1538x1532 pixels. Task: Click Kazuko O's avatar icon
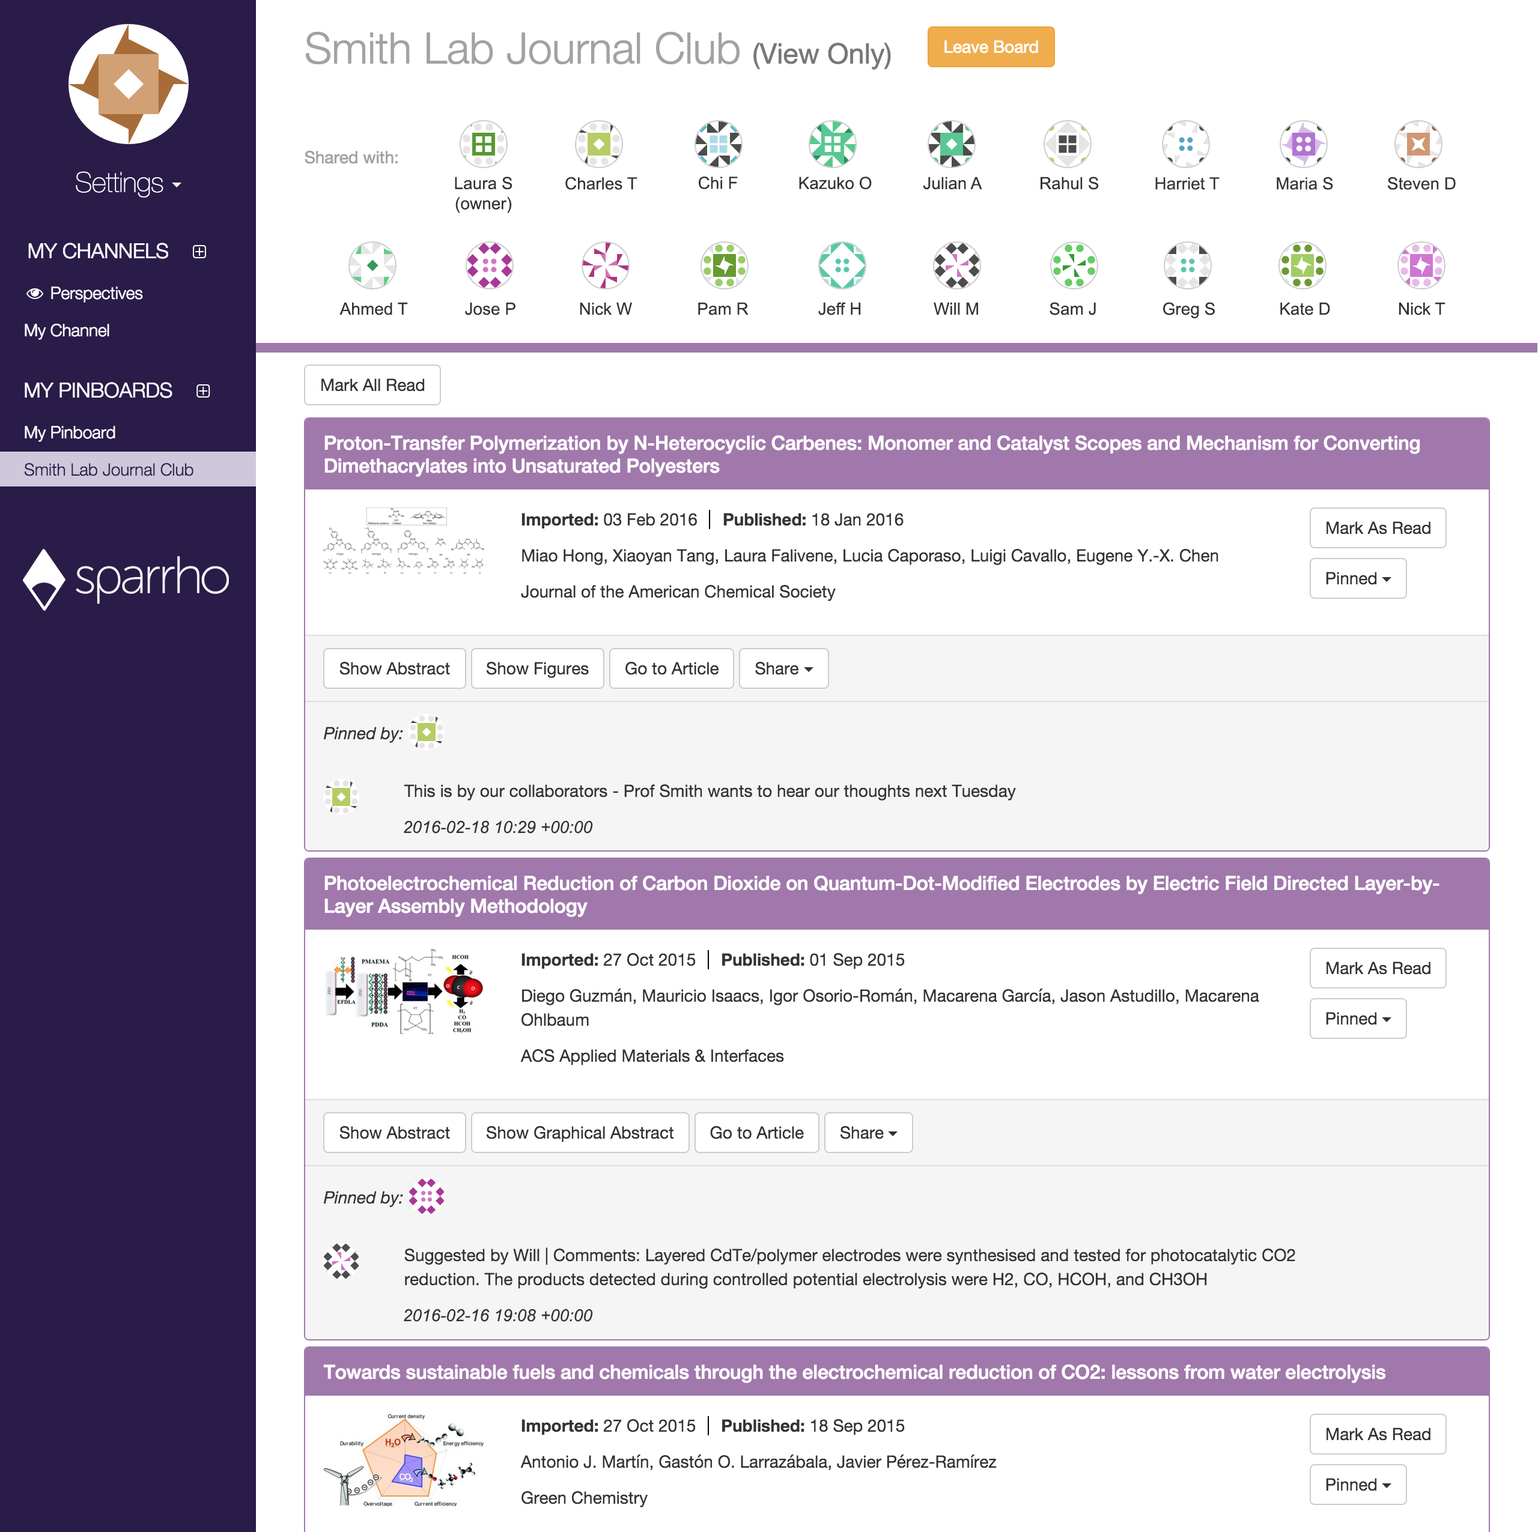coord(833,144)
